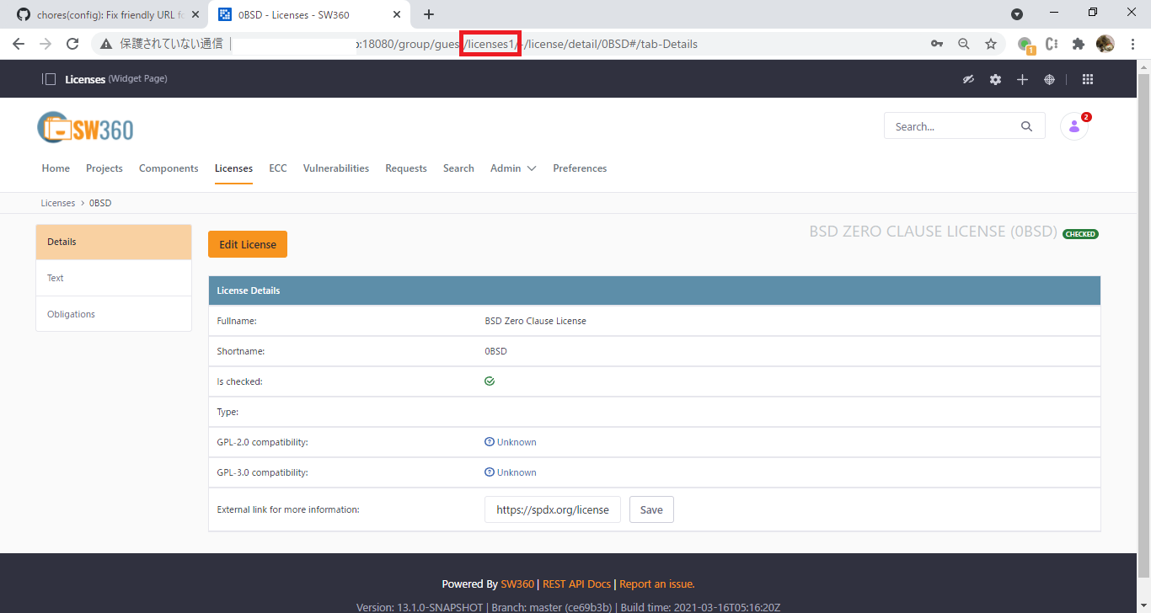This screenshot has height=613, width=1151.
Task: Click the zoom magnifier icon in address bar
Action: (x=964, y=44)
